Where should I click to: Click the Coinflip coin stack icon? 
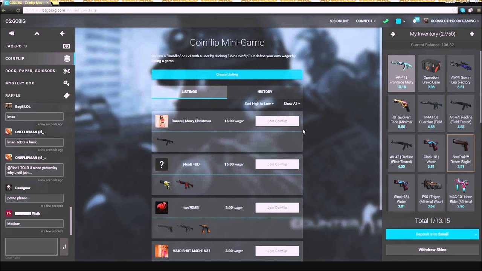coord(67,58)
